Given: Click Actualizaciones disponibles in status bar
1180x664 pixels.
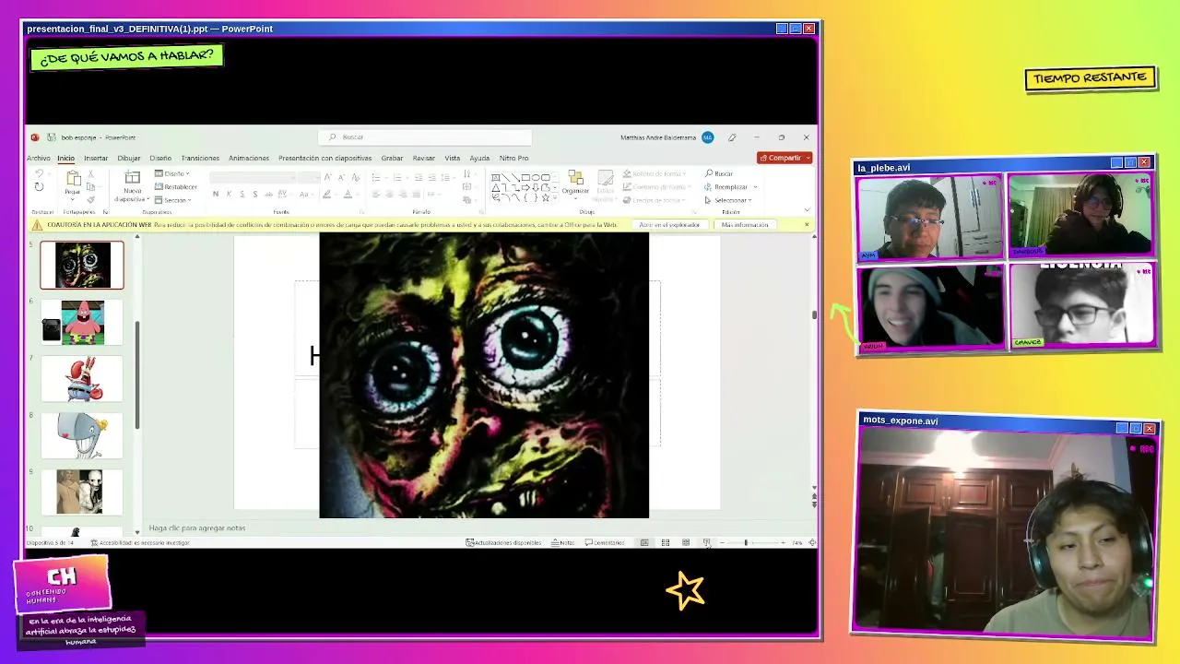Looking at the screenshot, I should 503,542.
